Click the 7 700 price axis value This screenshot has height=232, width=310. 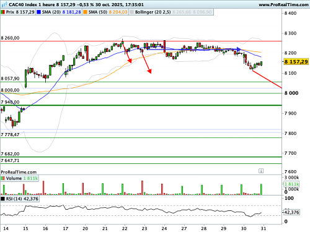coord(290,153)
